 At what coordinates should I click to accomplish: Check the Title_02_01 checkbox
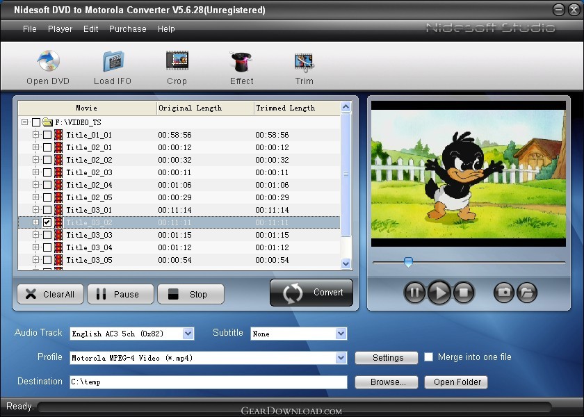click(47, 147)
